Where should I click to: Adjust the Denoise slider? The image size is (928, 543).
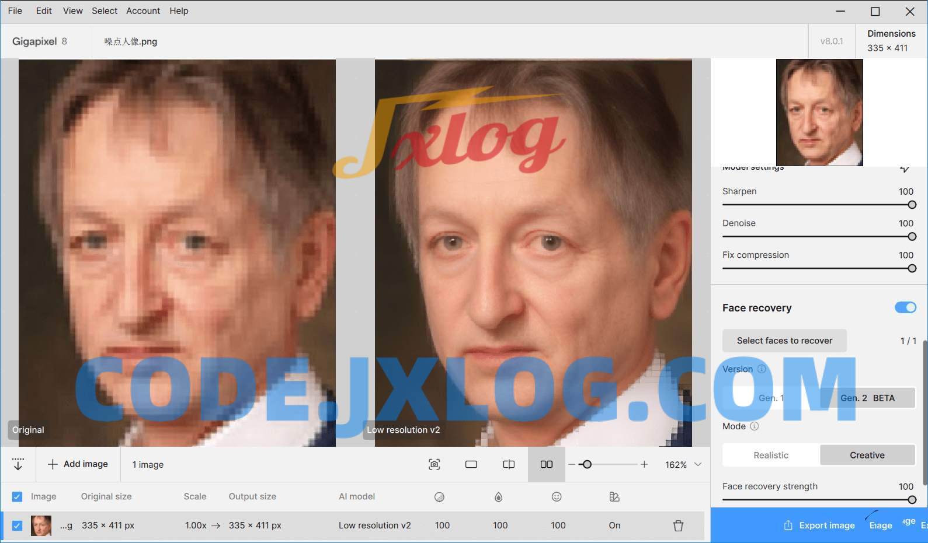tap(912, 236)
